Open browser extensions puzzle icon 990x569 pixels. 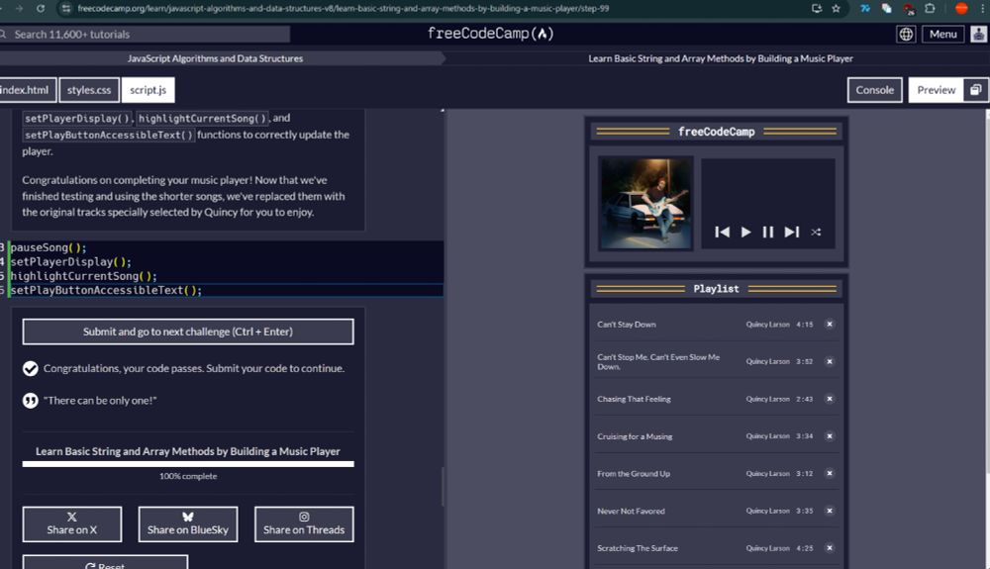(930, 8)
